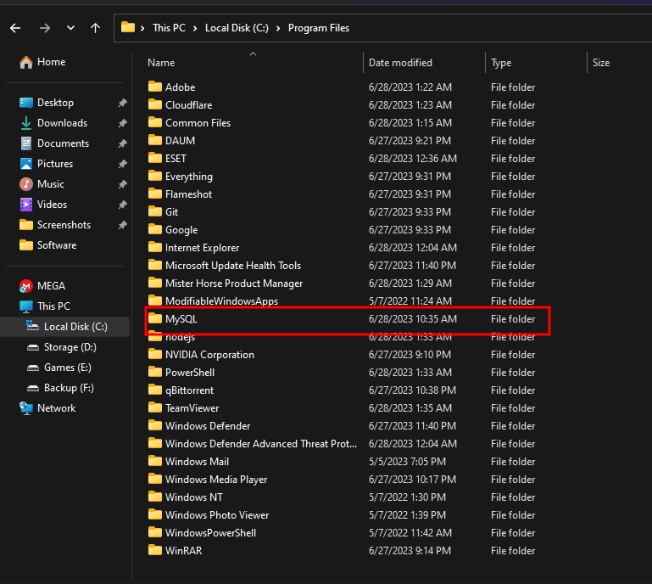This screenshot has height=584, width=652.
Task: Select Local Disk (C:) in the breadcrumb
Action: click(237, 28)
